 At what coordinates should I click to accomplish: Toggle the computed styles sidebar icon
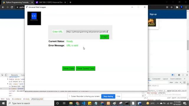pos(184,82)
